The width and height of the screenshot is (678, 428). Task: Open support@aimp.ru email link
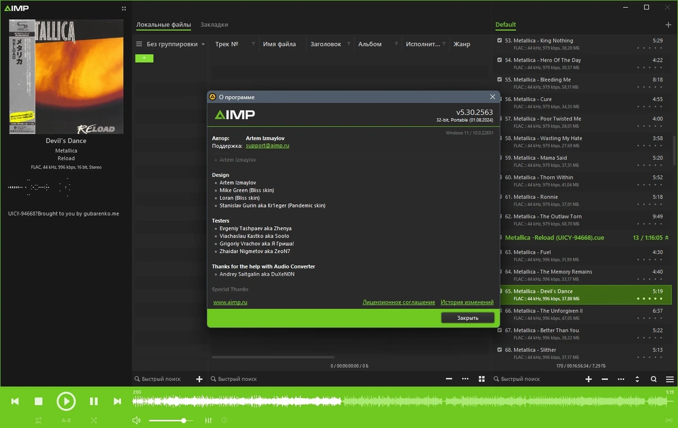pos(268,145)
